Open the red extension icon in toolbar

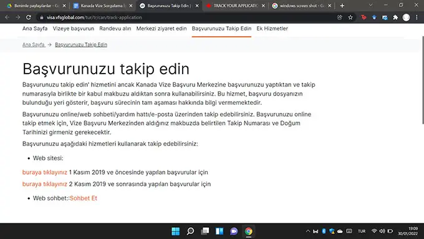364,17
